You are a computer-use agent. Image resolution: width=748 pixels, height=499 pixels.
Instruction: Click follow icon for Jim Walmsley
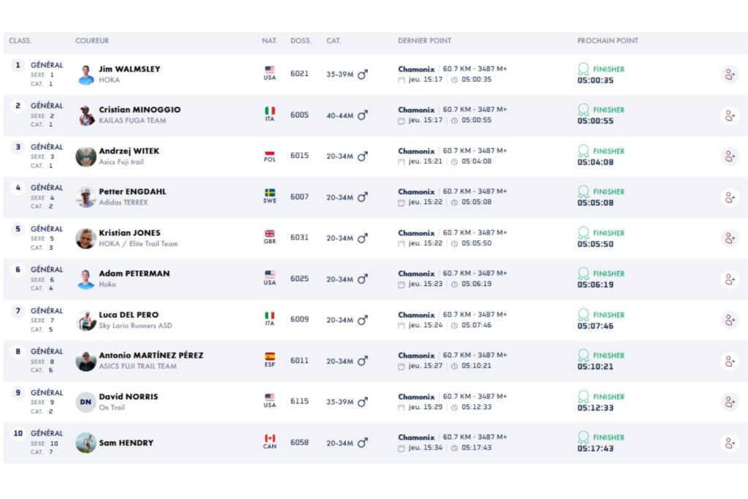point(729,75)
